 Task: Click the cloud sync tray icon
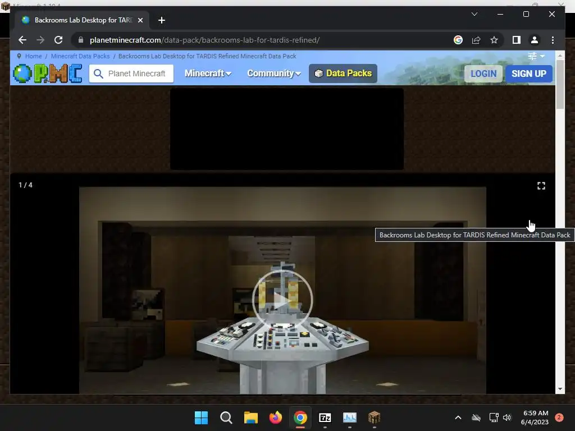pyautogui.click(x=476, y=418)
